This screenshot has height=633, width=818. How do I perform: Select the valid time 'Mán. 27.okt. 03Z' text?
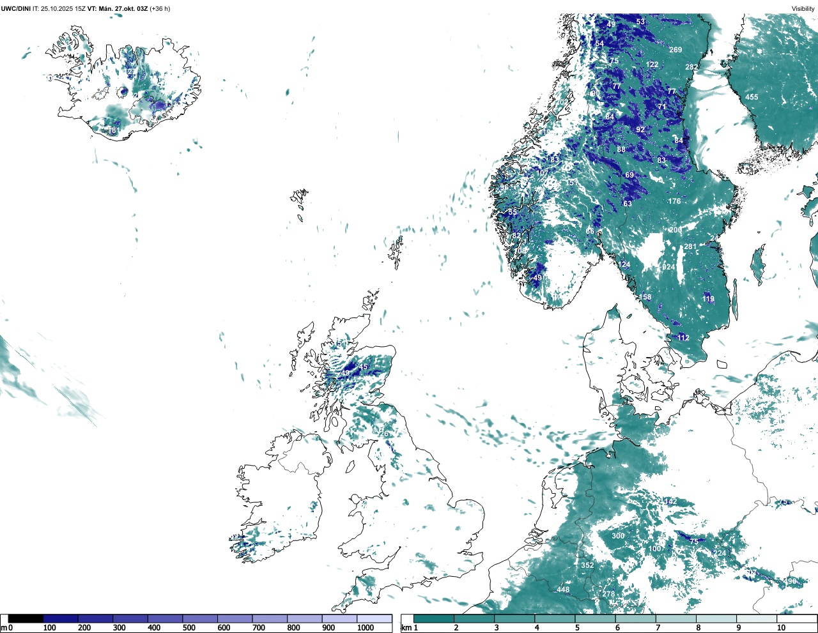123,8
